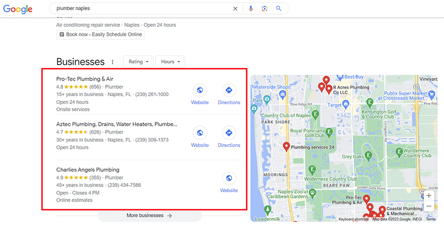Submit search with the magnifying glass icon
Image resolution: width=444 pixels, height=234 pixels.
click(x=278, y=8)
